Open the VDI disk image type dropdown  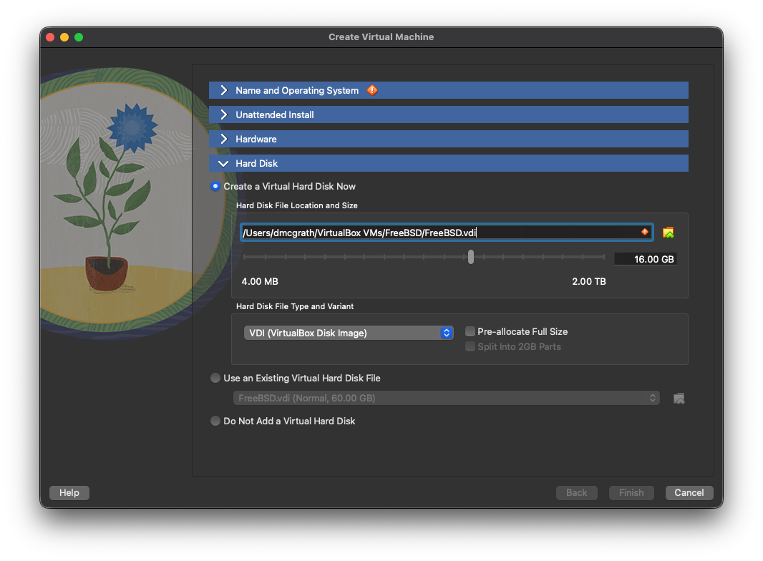(x=349, y=333)
